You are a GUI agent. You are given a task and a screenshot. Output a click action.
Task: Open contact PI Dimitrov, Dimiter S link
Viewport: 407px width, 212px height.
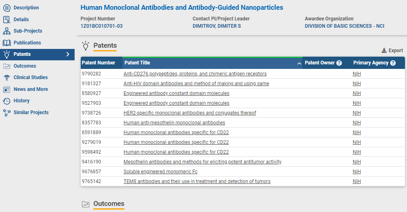click(x=217, y=26)
